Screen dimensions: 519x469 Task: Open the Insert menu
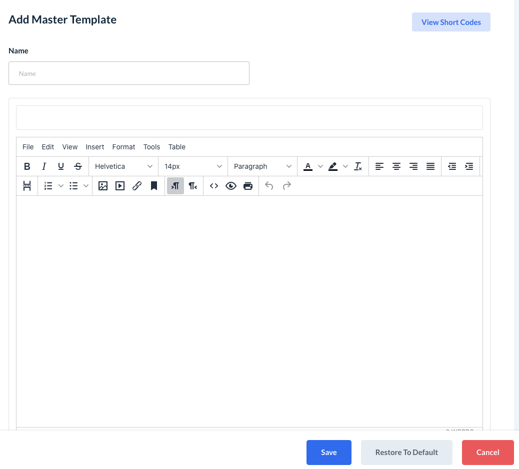[x=94, y=147]
